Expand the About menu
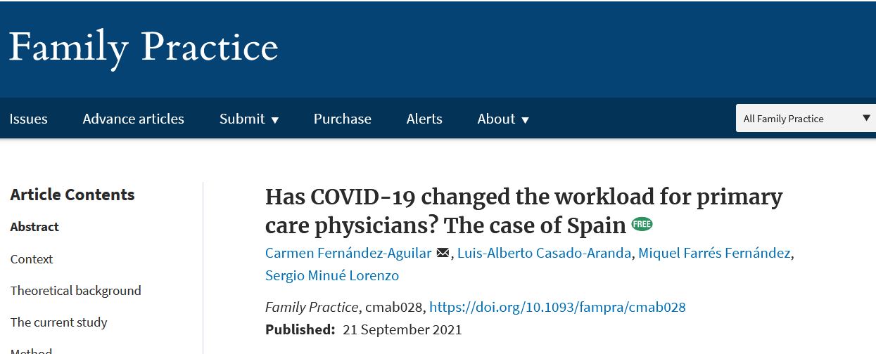This screenshot has width=876, height=354. pos(503,119)
